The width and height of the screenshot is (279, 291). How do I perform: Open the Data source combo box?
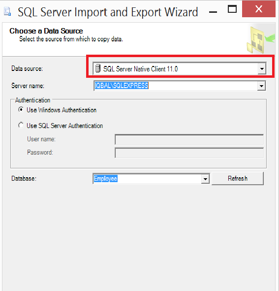click(180, 68)
